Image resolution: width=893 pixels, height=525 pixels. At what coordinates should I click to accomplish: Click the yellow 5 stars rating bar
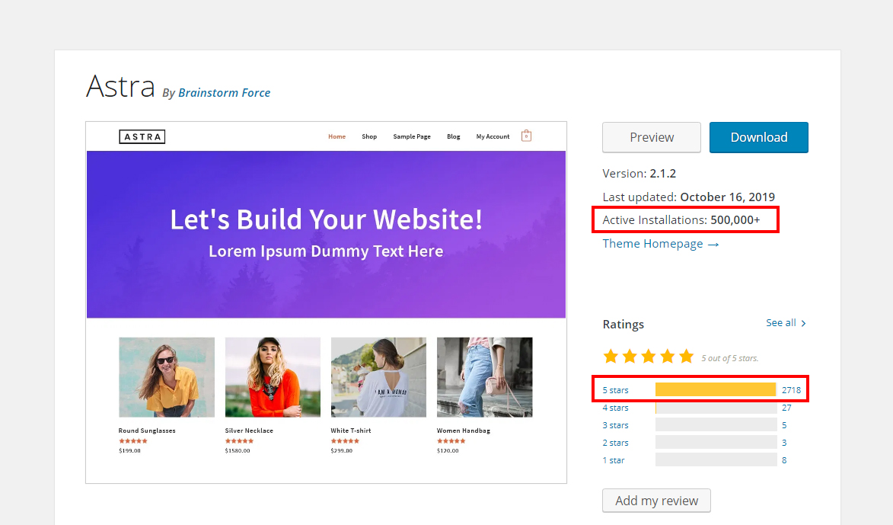[x=716, y=390]
